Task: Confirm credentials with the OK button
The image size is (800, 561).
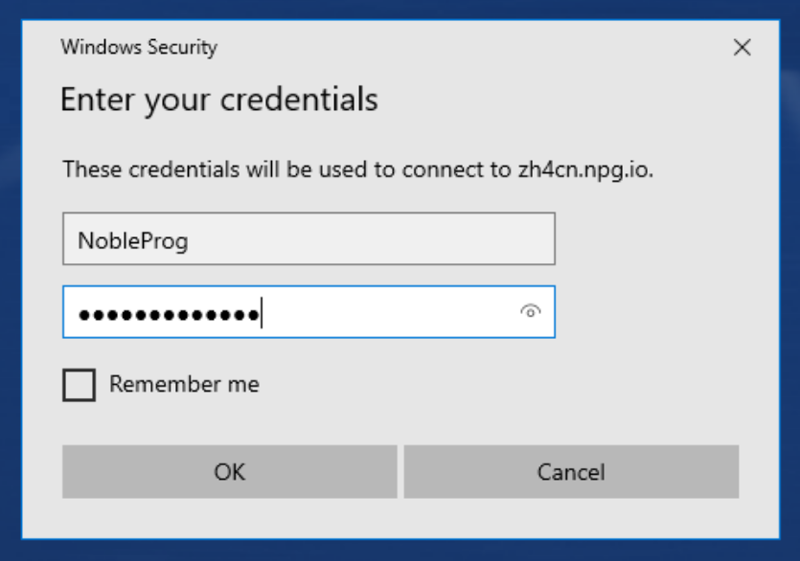Action: click(230, 472)
